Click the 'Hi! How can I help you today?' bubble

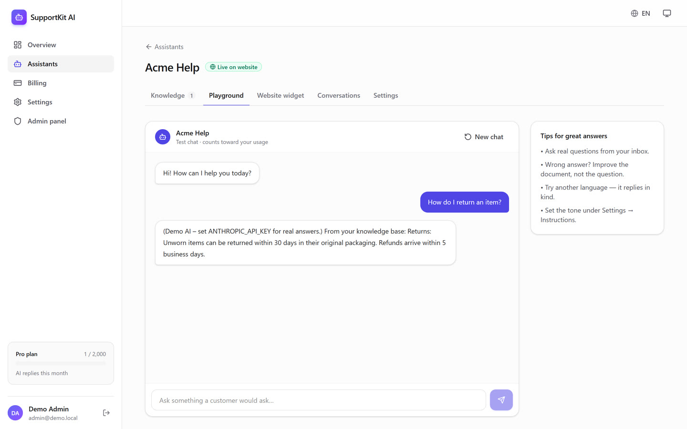click(x=207, y=173)
